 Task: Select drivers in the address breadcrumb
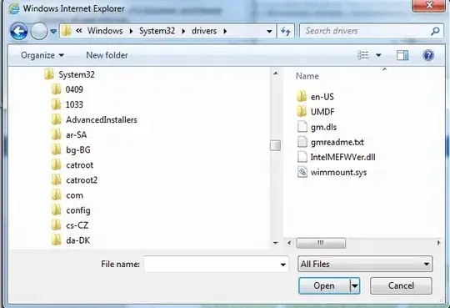pyautogui.click(x=204, y=31)
